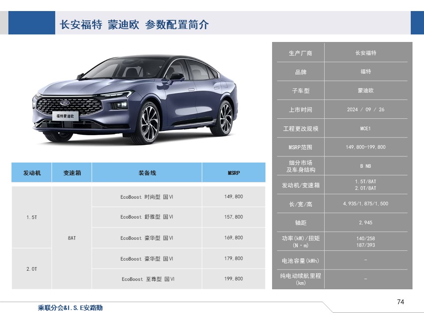Image resolution: width=424 pixels, height=318 pixels.
Task: Select the 变速箱 column header in the blue row
Action: coord(72,173)
